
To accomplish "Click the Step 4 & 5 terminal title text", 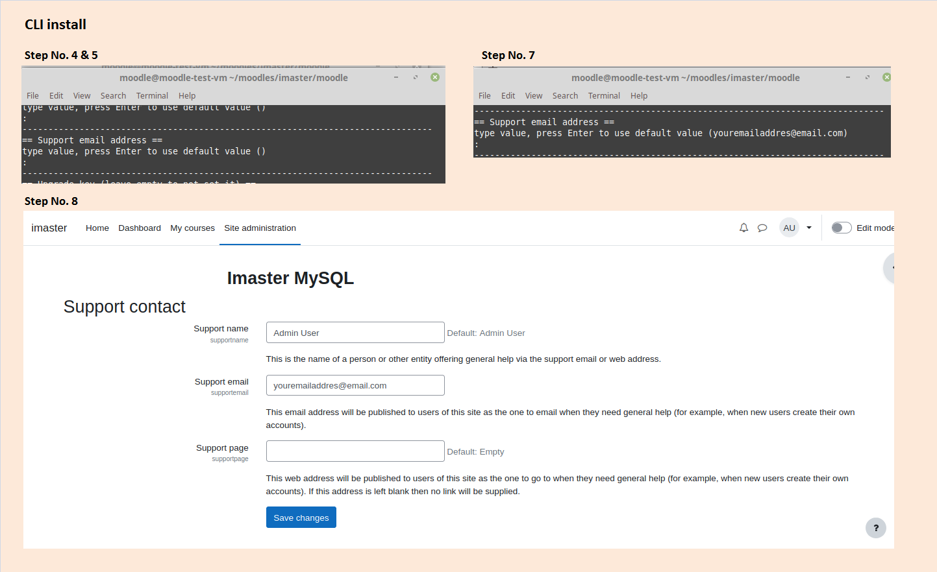I will pyautogui.click(x=234, y=78).
